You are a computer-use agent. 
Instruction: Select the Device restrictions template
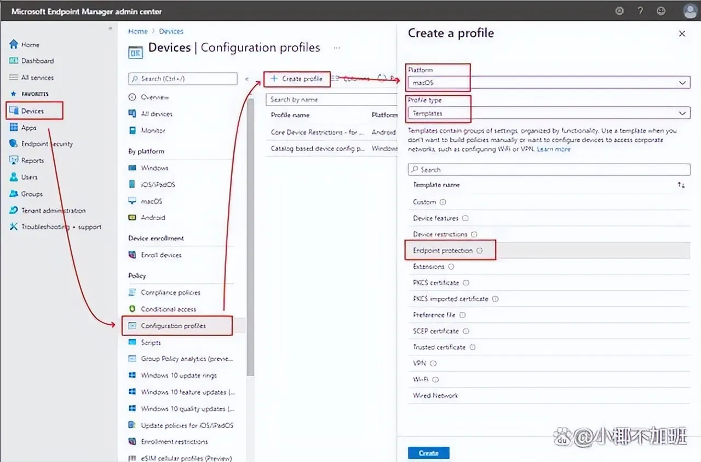(x=549, y=234)
